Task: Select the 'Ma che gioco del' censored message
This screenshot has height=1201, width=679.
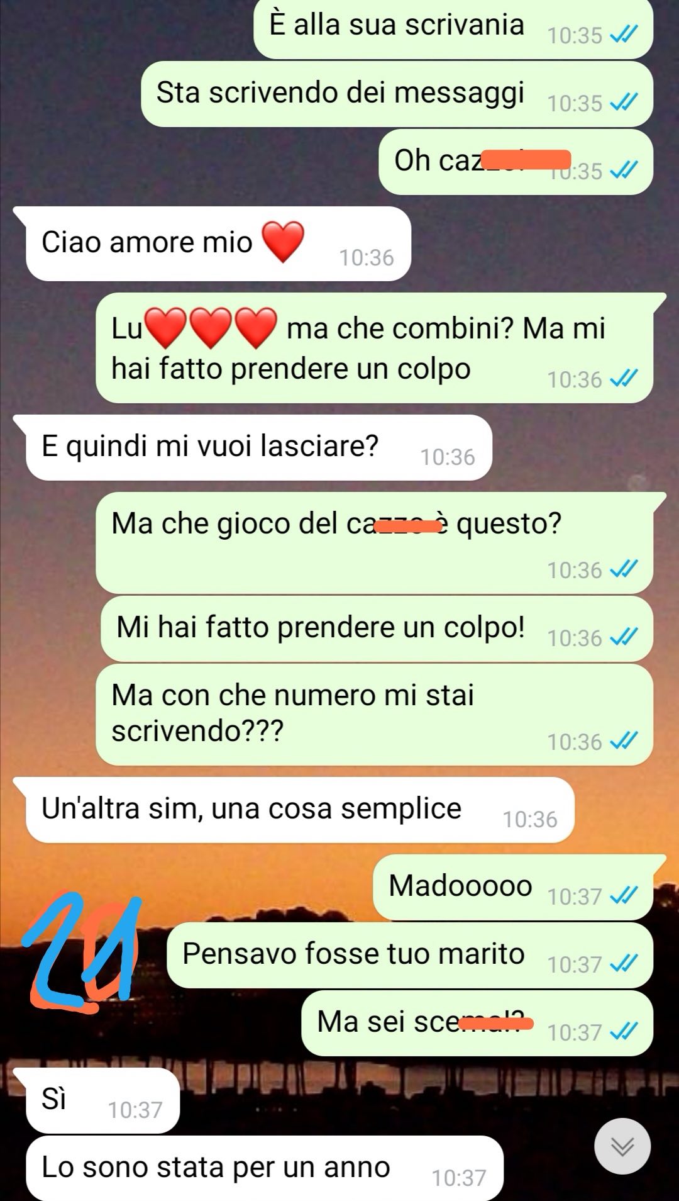Action: [x=374, y=543]
